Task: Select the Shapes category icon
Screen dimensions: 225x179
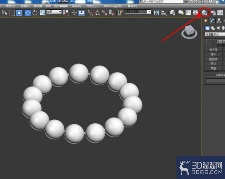Action: click(213, 28)
